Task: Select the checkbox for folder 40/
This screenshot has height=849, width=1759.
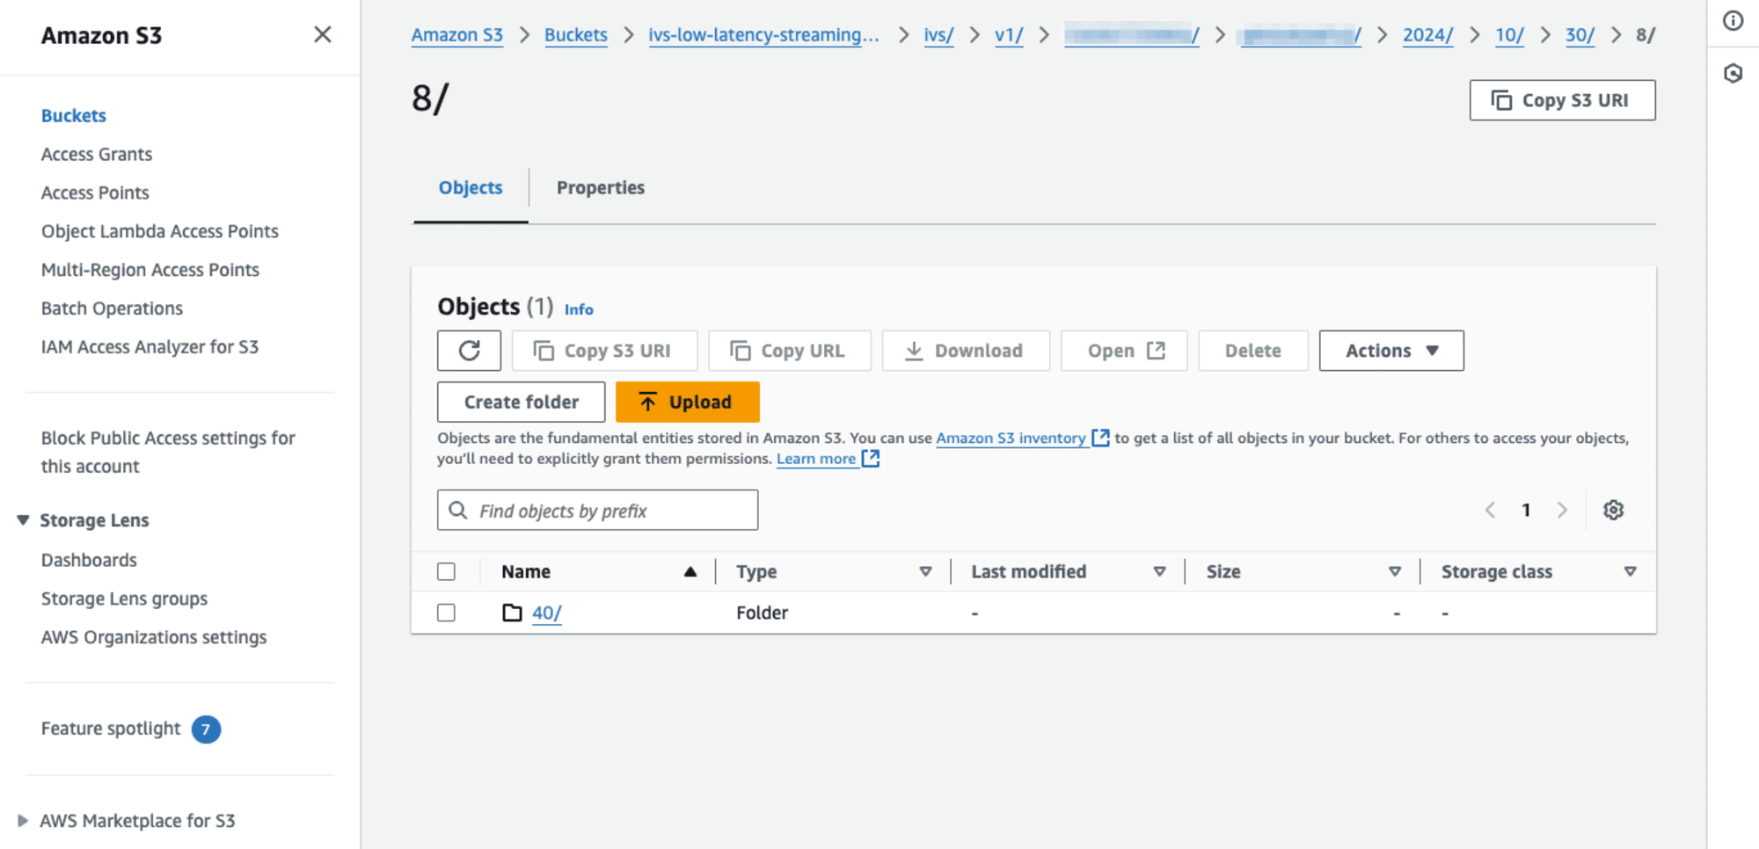Action: tap(447, 613)
